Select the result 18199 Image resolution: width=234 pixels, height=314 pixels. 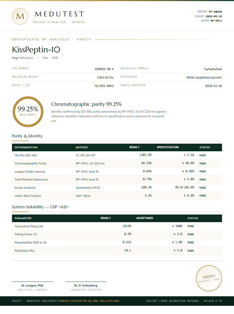127,226
